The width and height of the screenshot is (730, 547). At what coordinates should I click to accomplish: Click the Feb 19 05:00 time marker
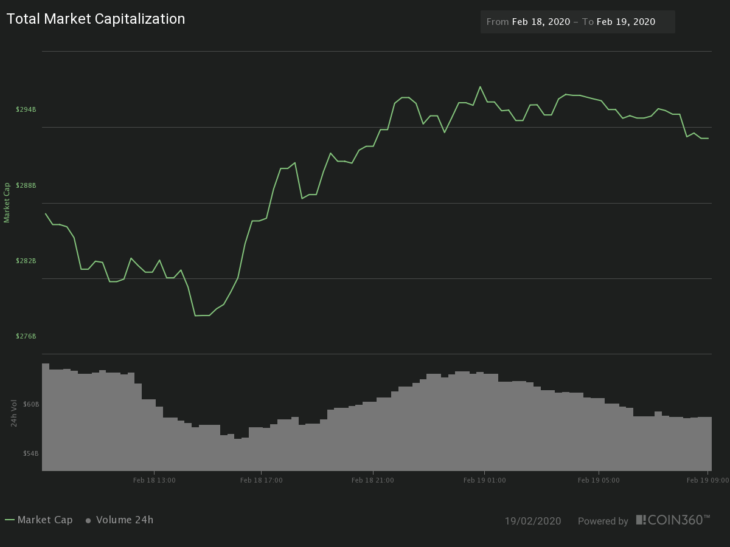[599, 480]
